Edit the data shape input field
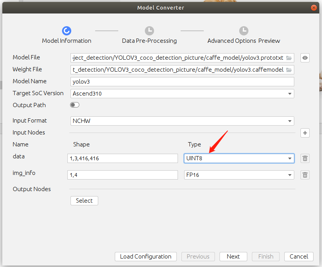Screen dimensions: 322x267 pyautogui.click(x=122, y=158)
